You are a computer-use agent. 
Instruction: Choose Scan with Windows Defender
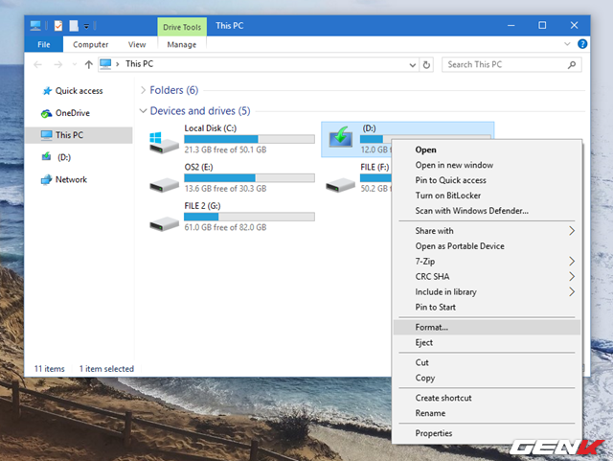tap(487, 211)
